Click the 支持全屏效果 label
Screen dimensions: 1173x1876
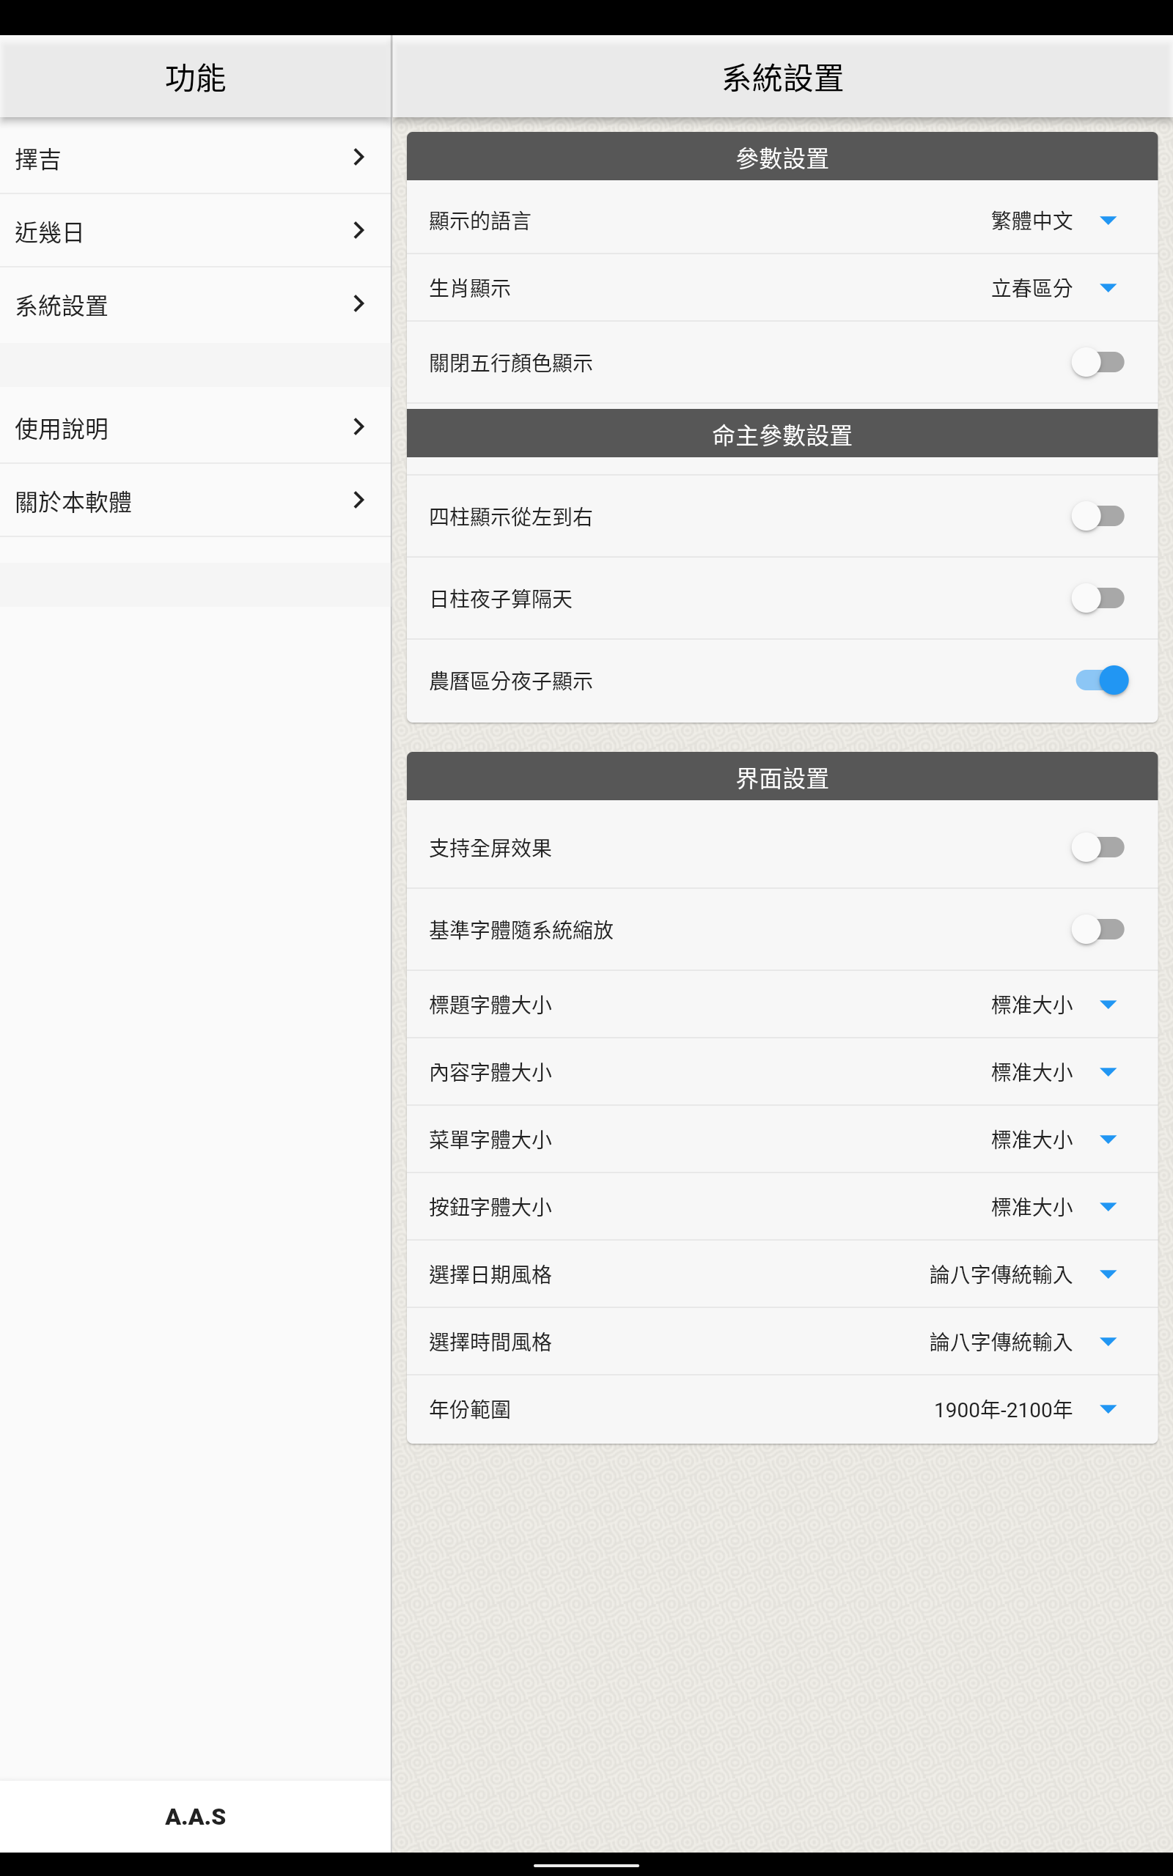[490, 848]
